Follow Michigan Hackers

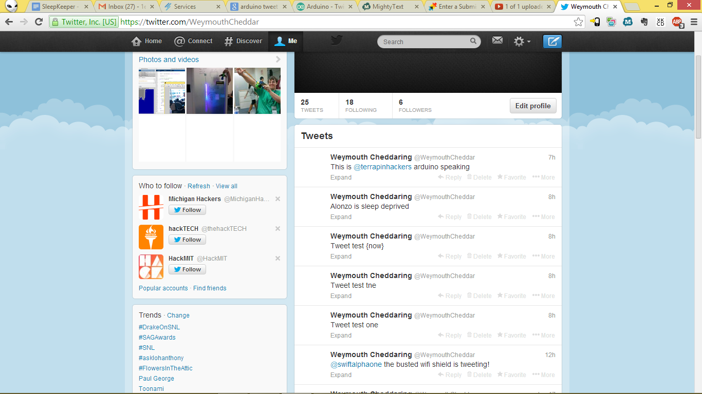point(187,210)
